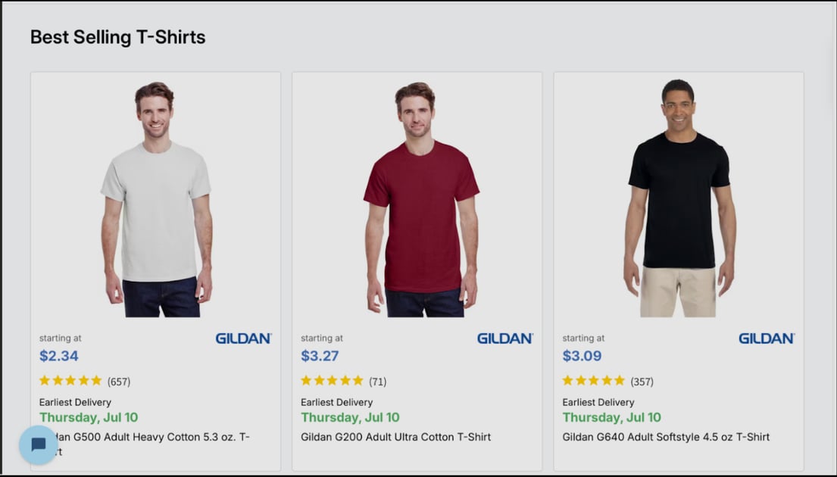Click the star rating on the G640 card

point(593,380)
